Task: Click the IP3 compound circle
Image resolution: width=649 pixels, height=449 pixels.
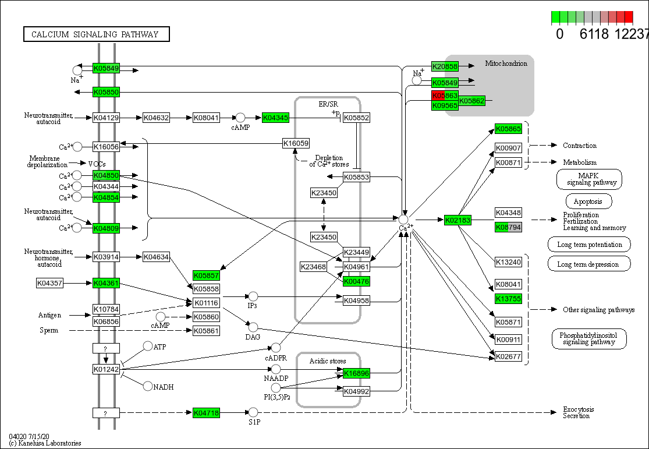Action: point(253,296)
